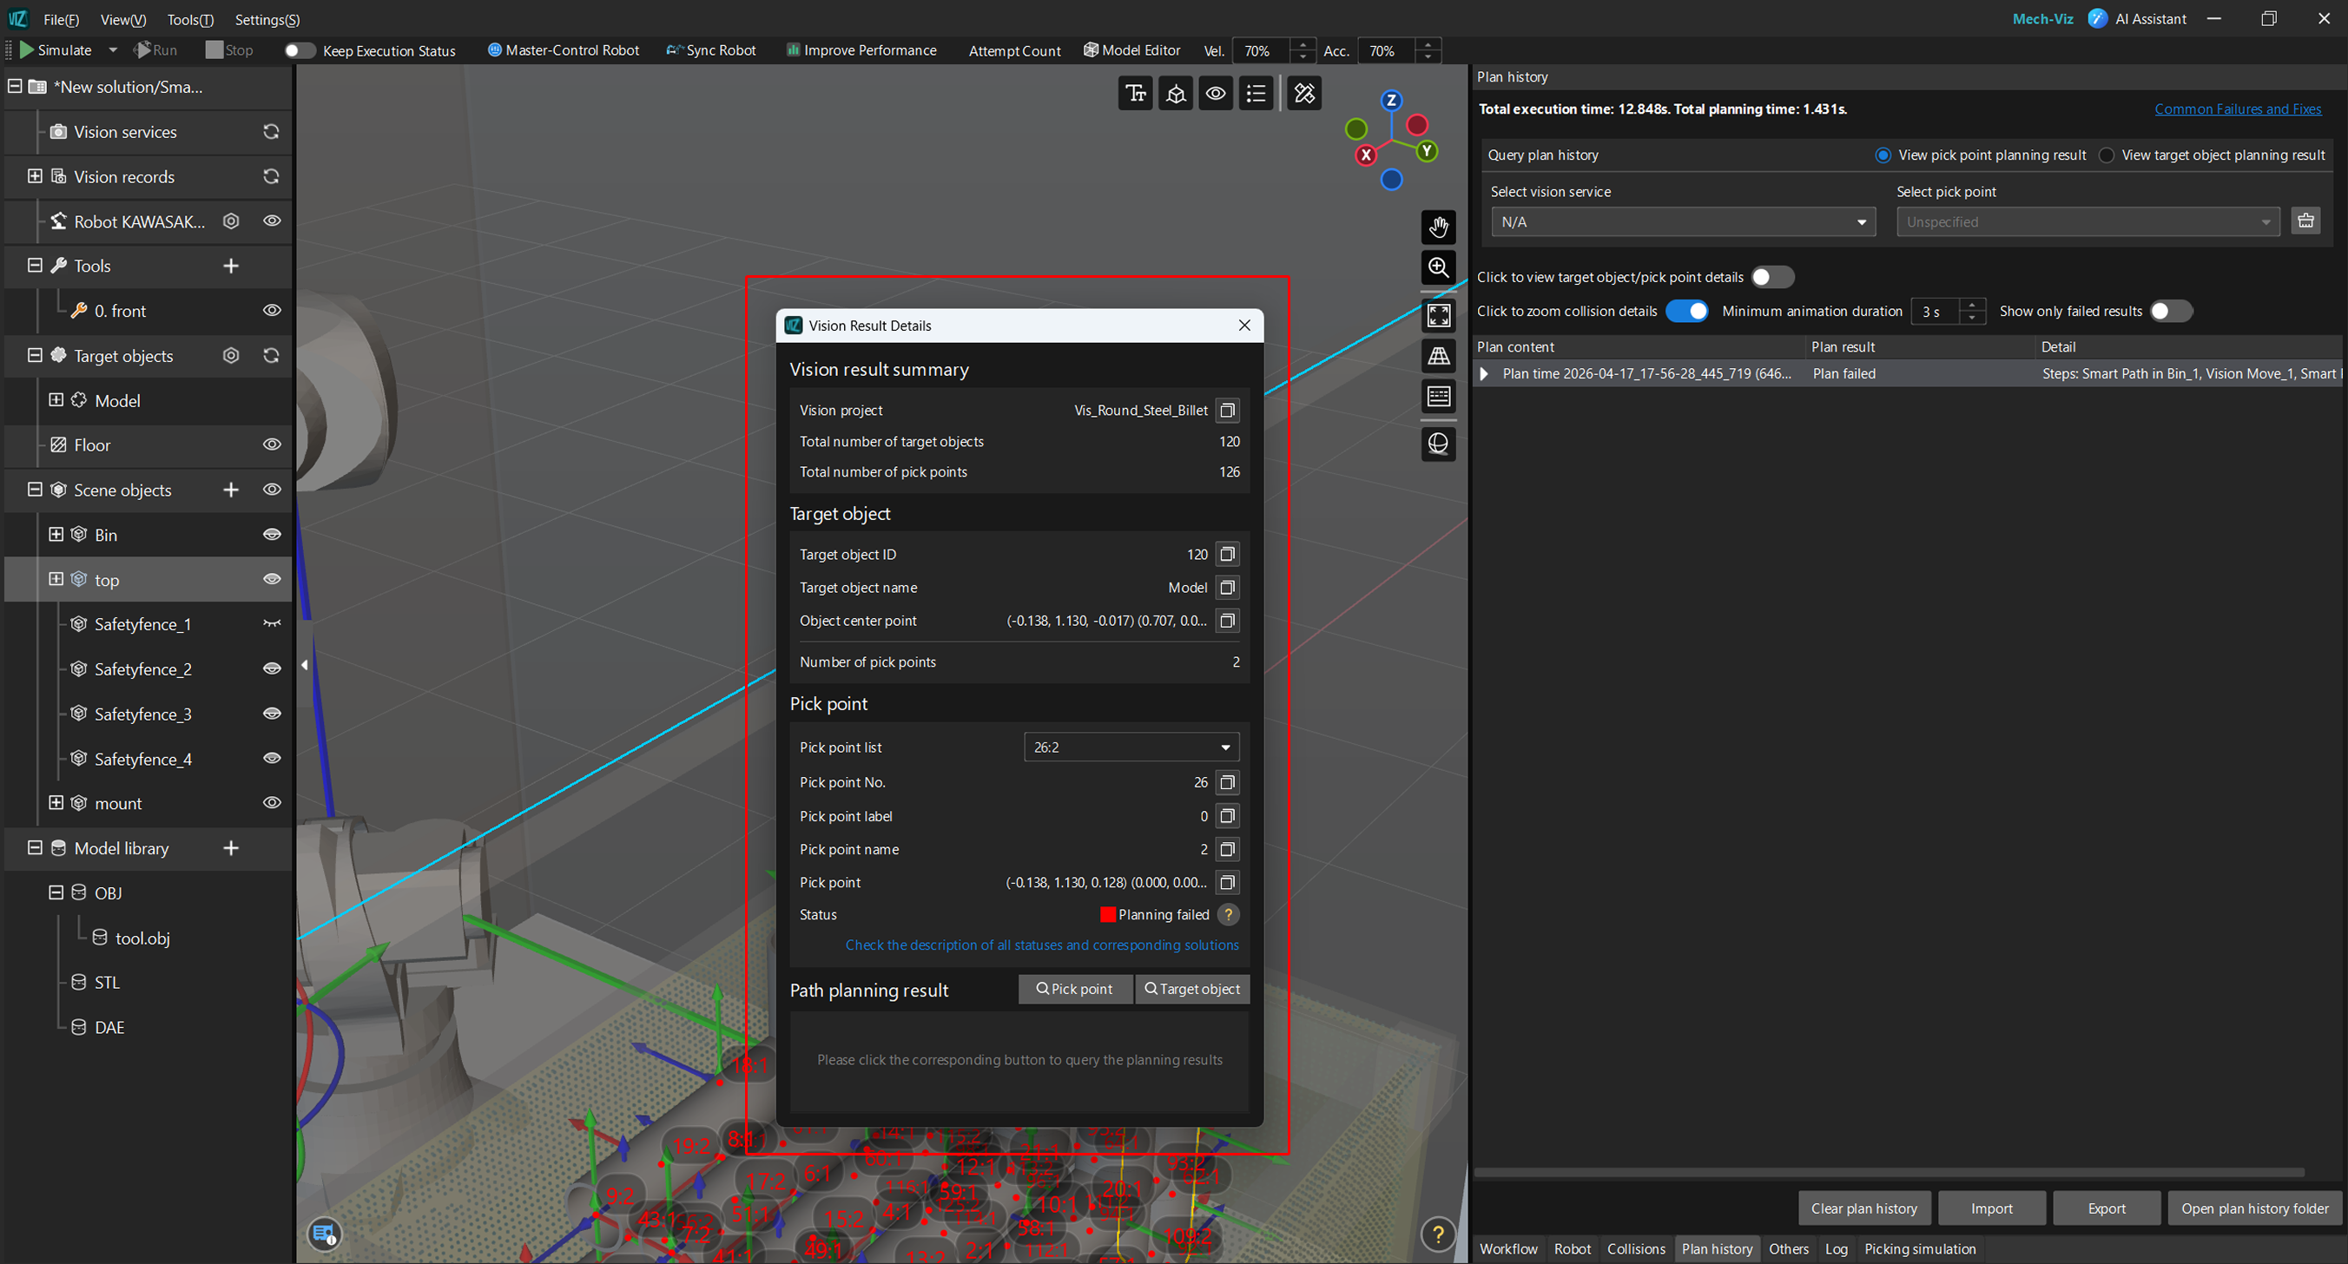The height and width of the screenshot is (1264, 2348).
Task: Hide Safetyfence_2 using its eye icon
Action: point(272,669)
